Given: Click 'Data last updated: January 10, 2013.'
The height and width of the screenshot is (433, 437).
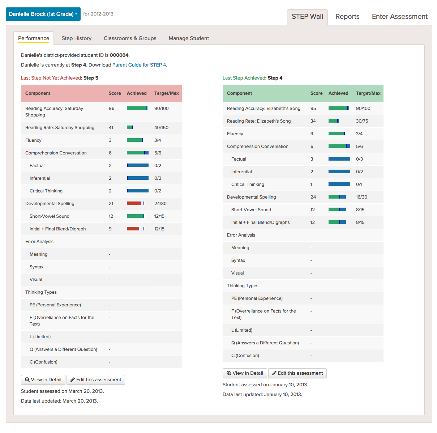Looking at the screenshot, I should coord(262,394).
